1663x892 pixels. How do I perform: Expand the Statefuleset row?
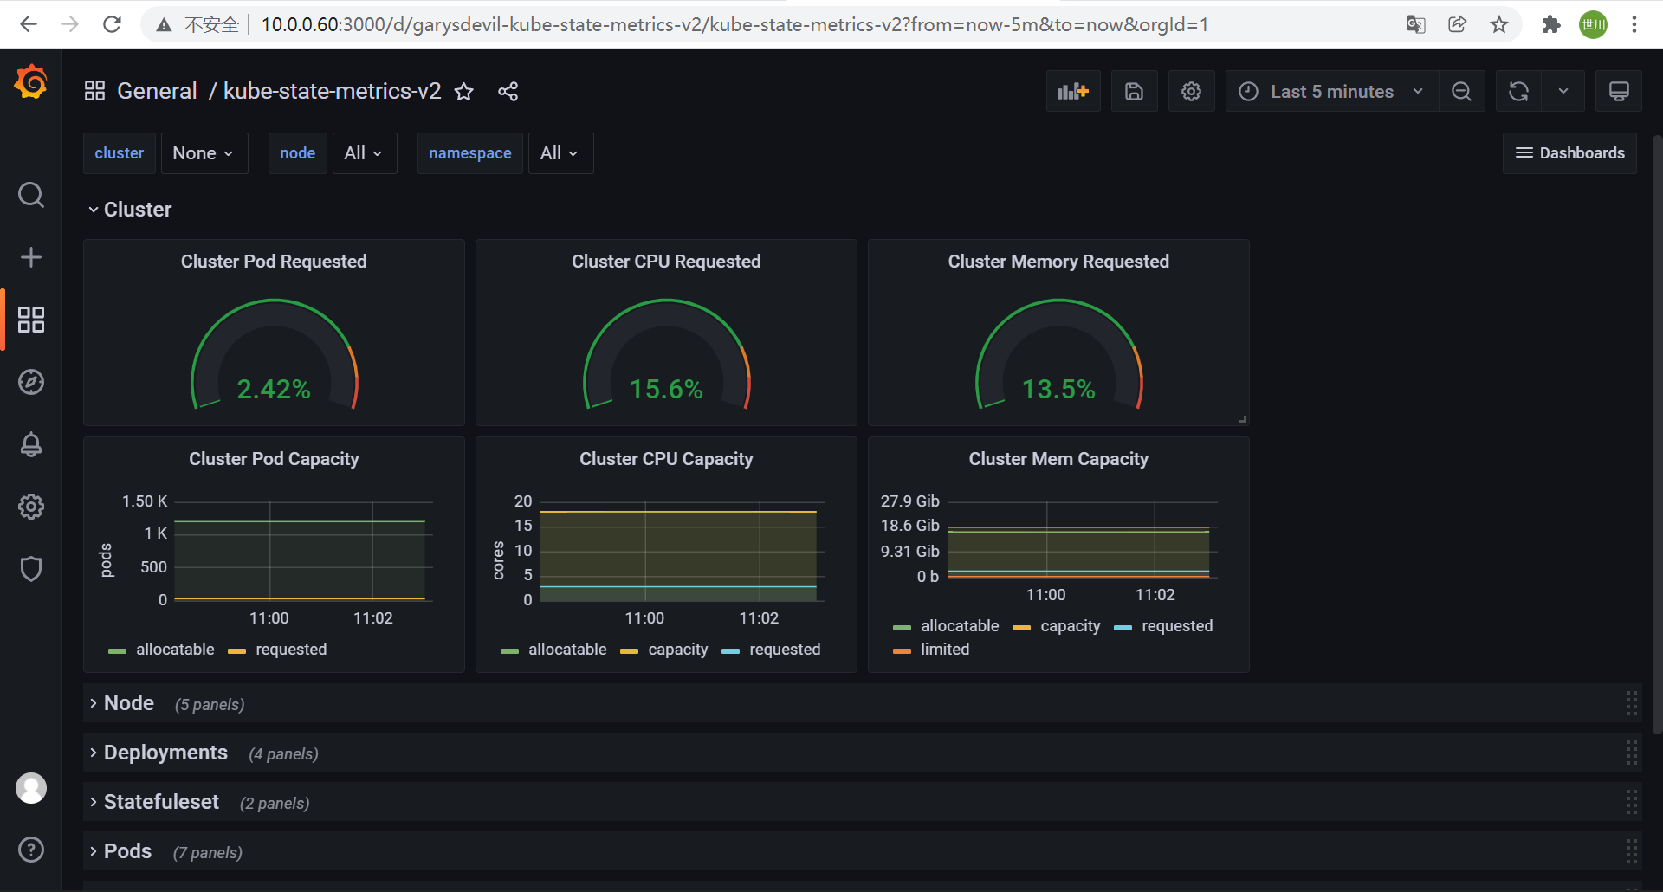point(154,802)
